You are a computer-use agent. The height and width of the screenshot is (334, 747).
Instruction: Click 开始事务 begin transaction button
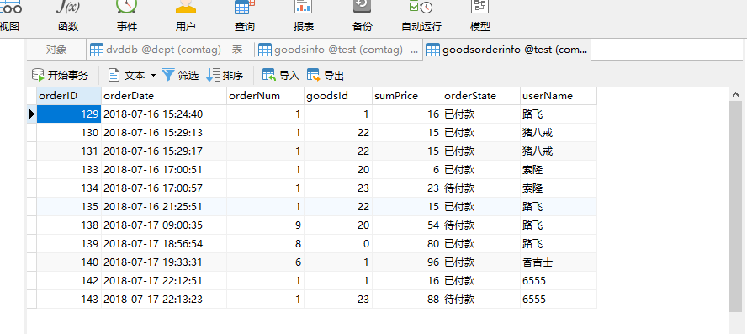click(60, 75)
